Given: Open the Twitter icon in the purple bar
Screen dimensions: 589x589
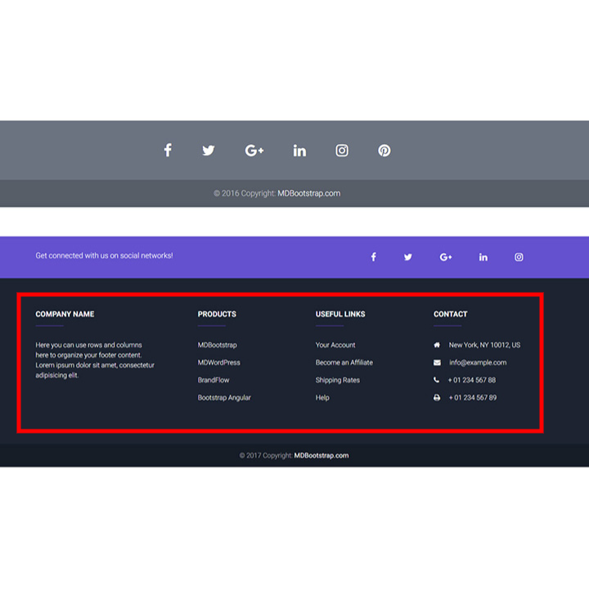Looking at the screenshot, I should tap(408, 257).
